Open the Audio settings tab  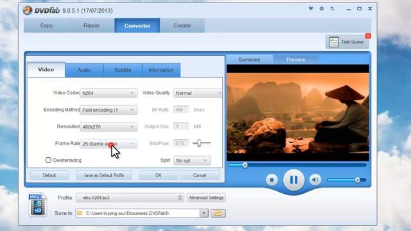pos(84,70)
